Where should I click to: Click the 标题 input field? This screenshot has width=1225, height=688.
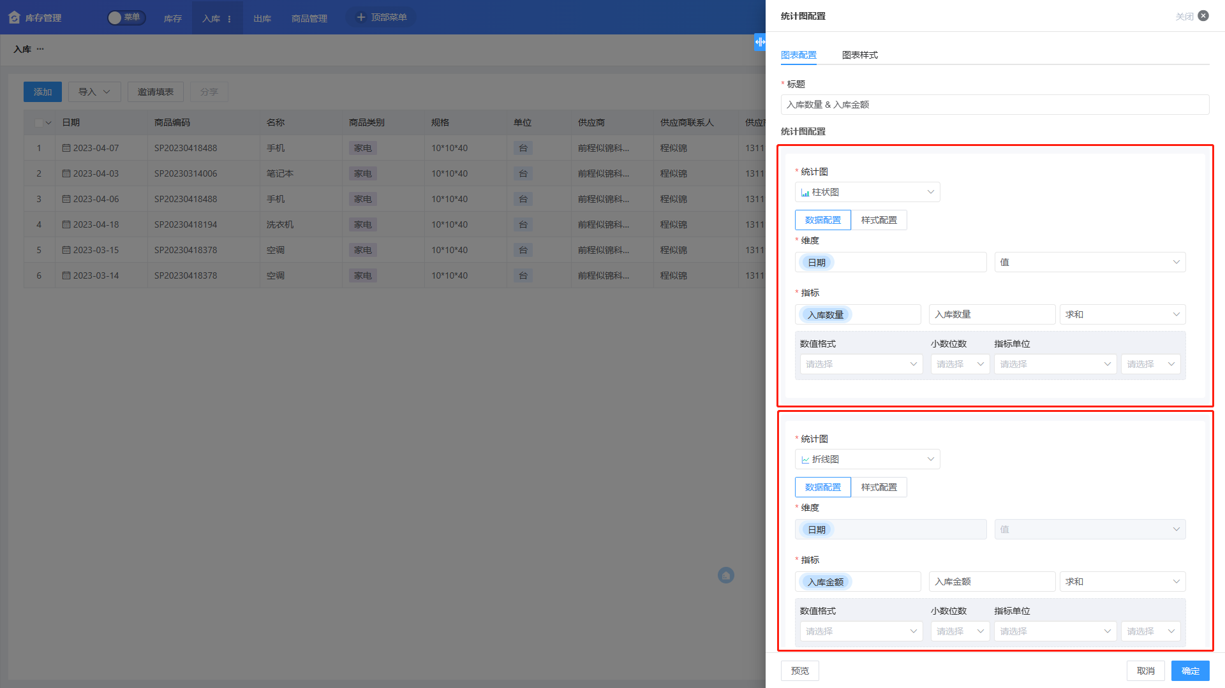coord(995,105)
